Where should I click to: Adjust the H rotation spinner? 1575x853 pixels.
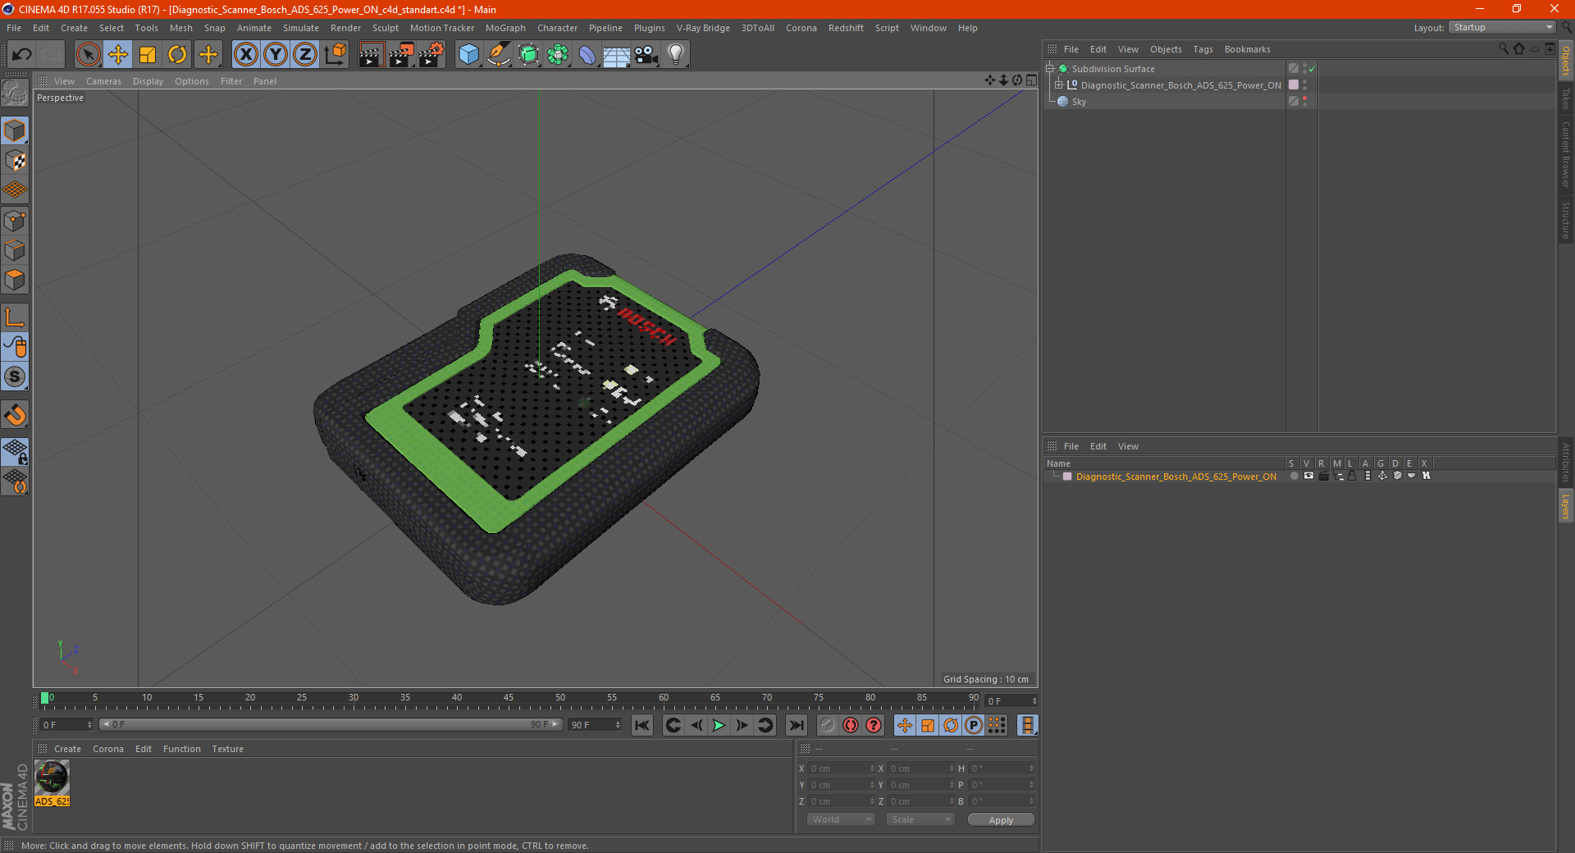(x=1031, y=769)
